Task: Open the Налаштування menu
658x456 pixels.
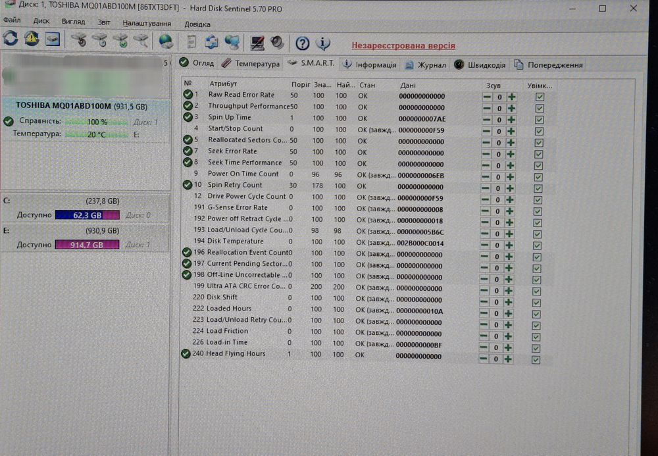Action: (147, 24)
